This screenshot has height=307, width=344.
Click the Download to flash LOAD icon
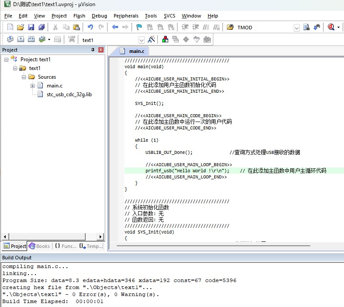coord(72,39)
